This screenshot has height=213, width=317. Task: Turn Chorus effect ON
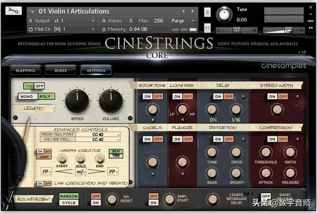[x=148, y=139]
